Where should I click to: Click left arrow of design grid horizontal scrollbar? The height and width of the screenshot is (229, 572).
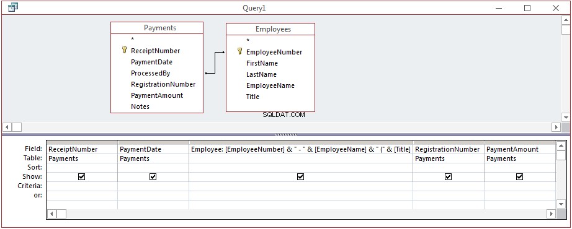coord(52,214)
